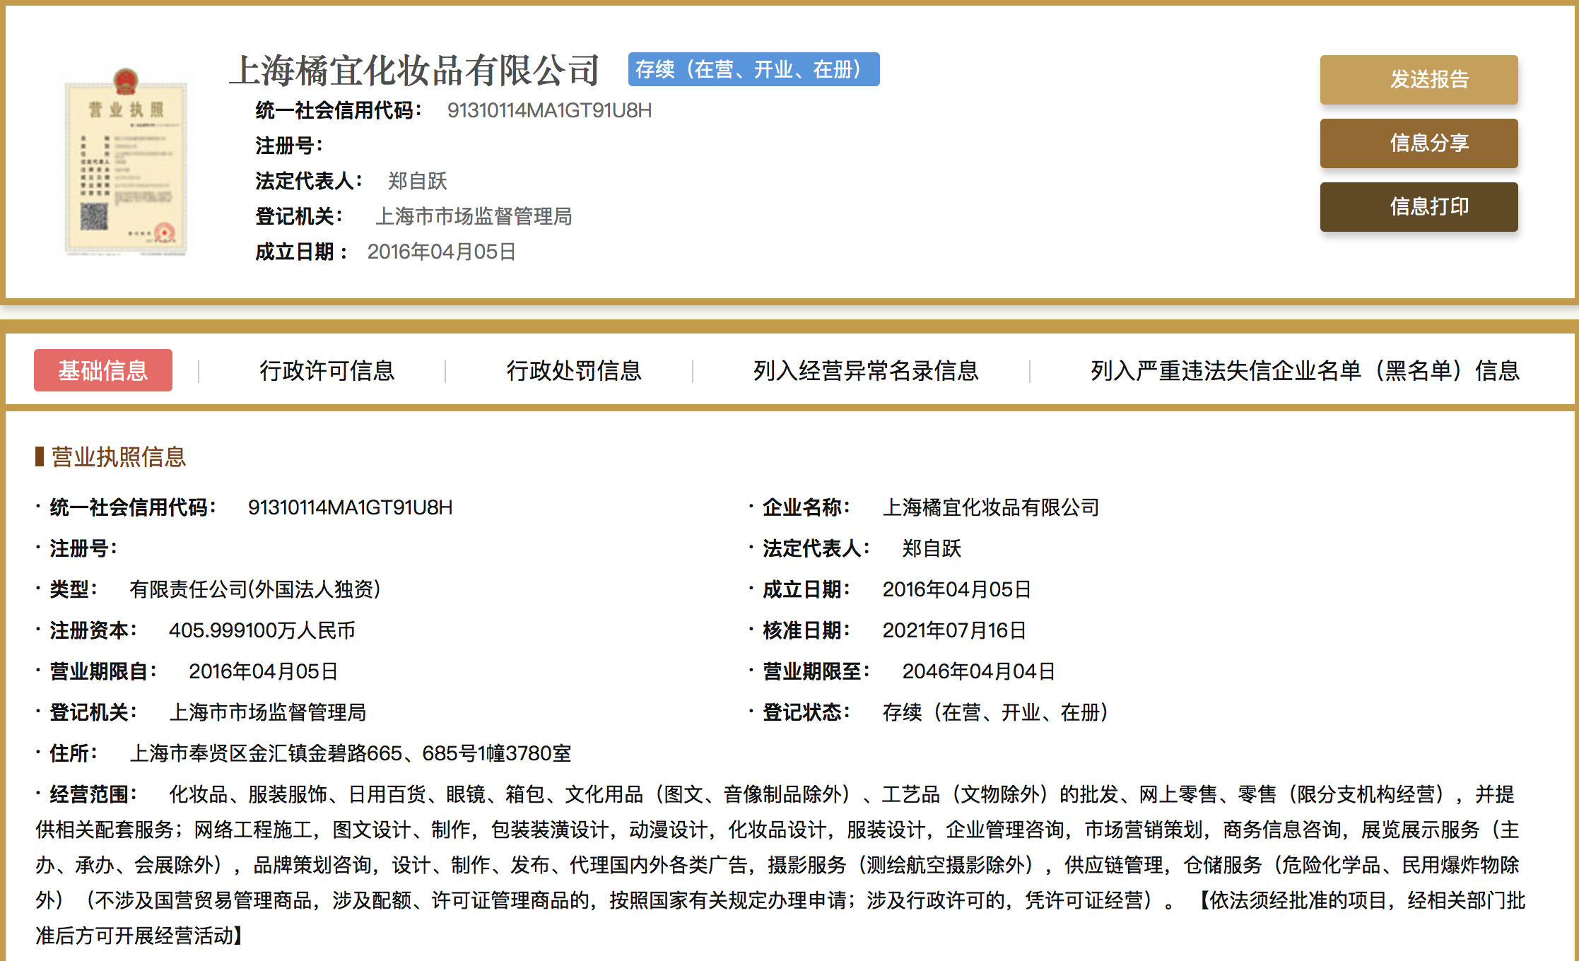
Task: Click the 信息分享 button
Action: coord(1418,143)
